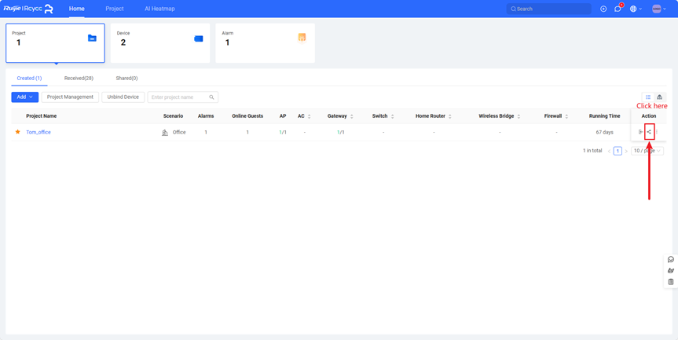Expand the Add button dropdown
678x340 pixels.
click(x=24, y=97)
